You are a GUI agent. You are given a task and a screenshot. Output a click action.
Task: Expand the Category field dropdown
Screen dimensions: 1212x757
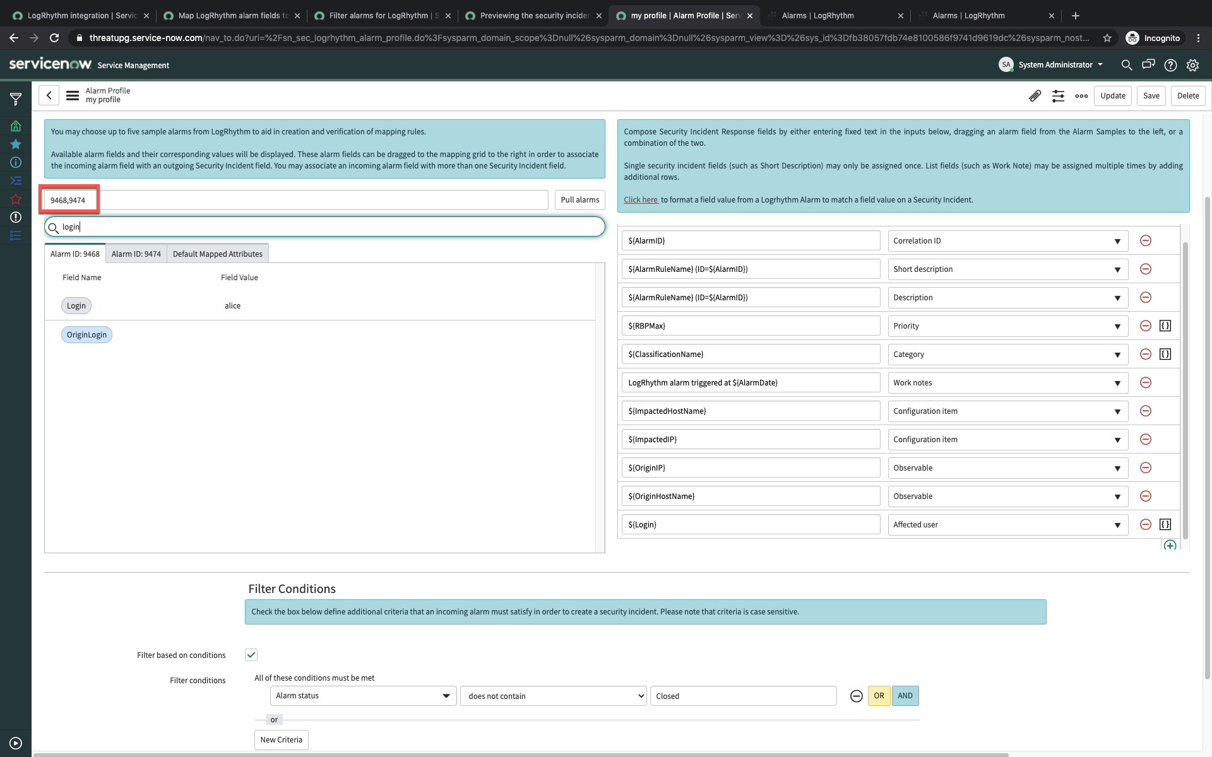pyautogui.click(x=1007, y=355)
